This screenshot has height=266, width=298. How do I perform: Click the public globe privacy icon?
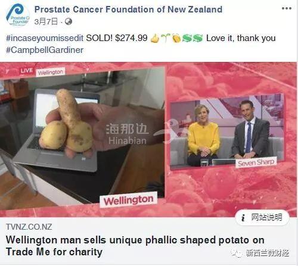pos(69,21)
